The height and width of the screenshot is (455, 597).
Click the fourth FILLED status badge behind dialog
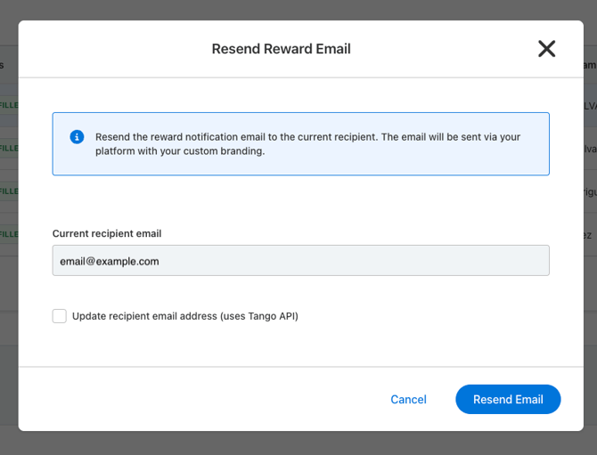[9, 234]
